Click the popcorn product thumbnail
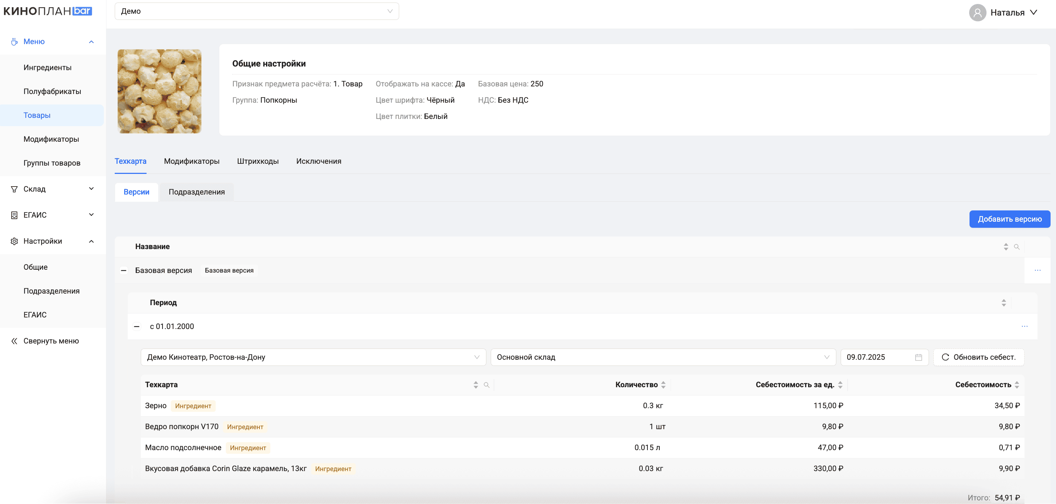1056x504 pixels. [x=160, y=91]
